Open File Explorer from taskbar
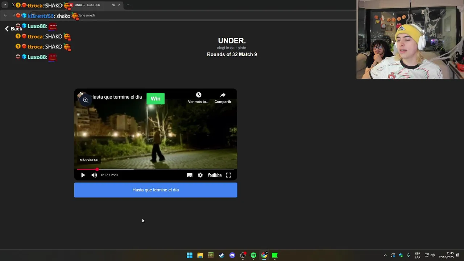The image size is (464, 261). (x=200, y=255)
